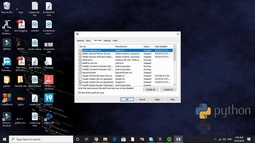Switch to the Boot tab
This screenshot has width=255, height=143.
tap(88, 41)
